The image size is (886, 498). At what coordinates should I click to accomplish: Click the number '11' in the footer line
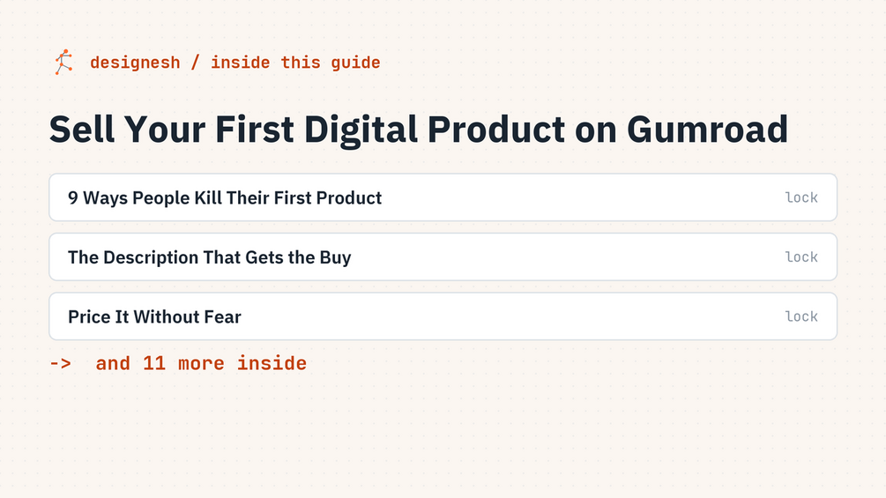tap(154, 363)
